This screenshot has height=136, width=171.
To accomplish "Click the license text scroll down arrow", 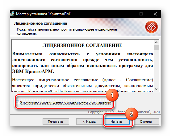I will (156, 89).
